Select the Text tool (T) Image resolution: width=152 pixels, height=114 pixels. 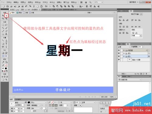point(6,43)
